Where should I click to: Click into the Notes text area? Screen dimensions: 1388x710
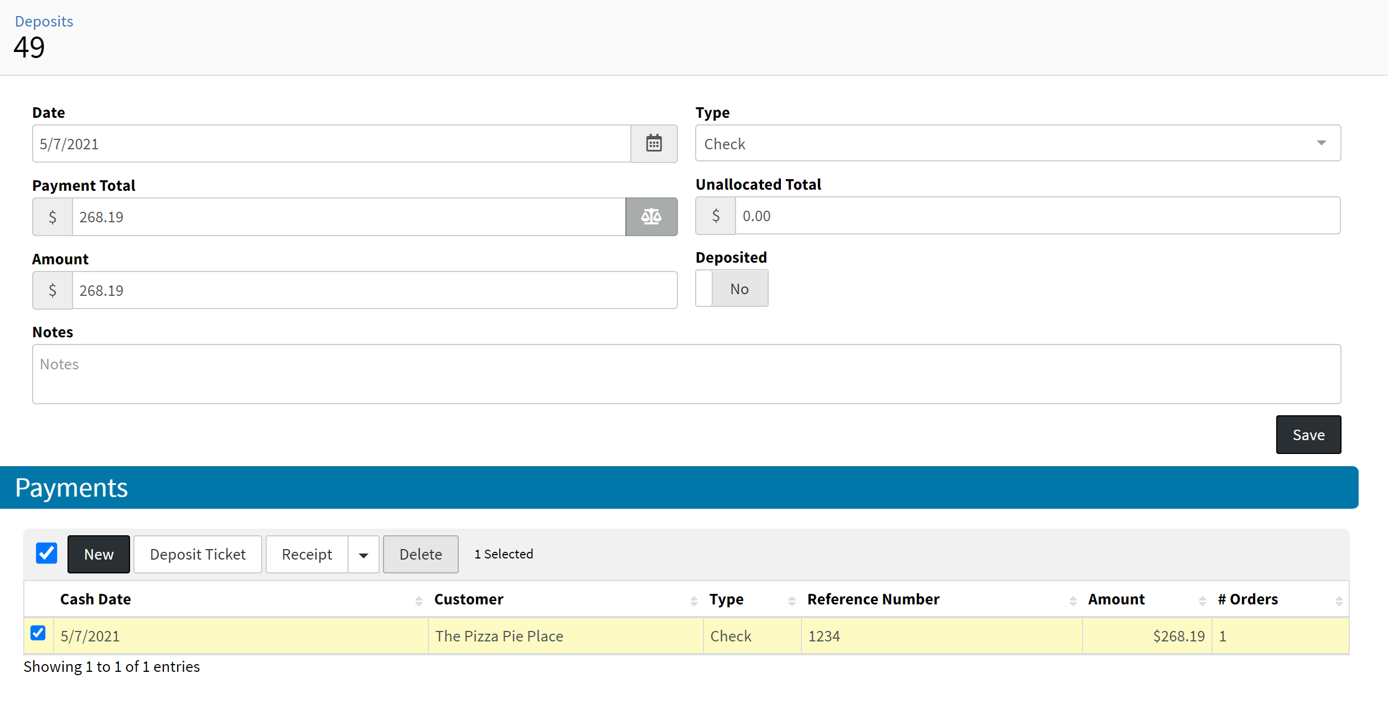point(686,374)
